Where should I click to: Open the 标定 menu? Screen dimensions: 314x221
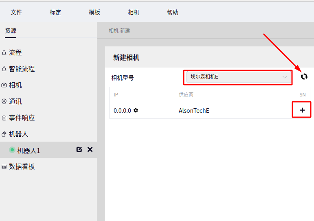(55, 12)
